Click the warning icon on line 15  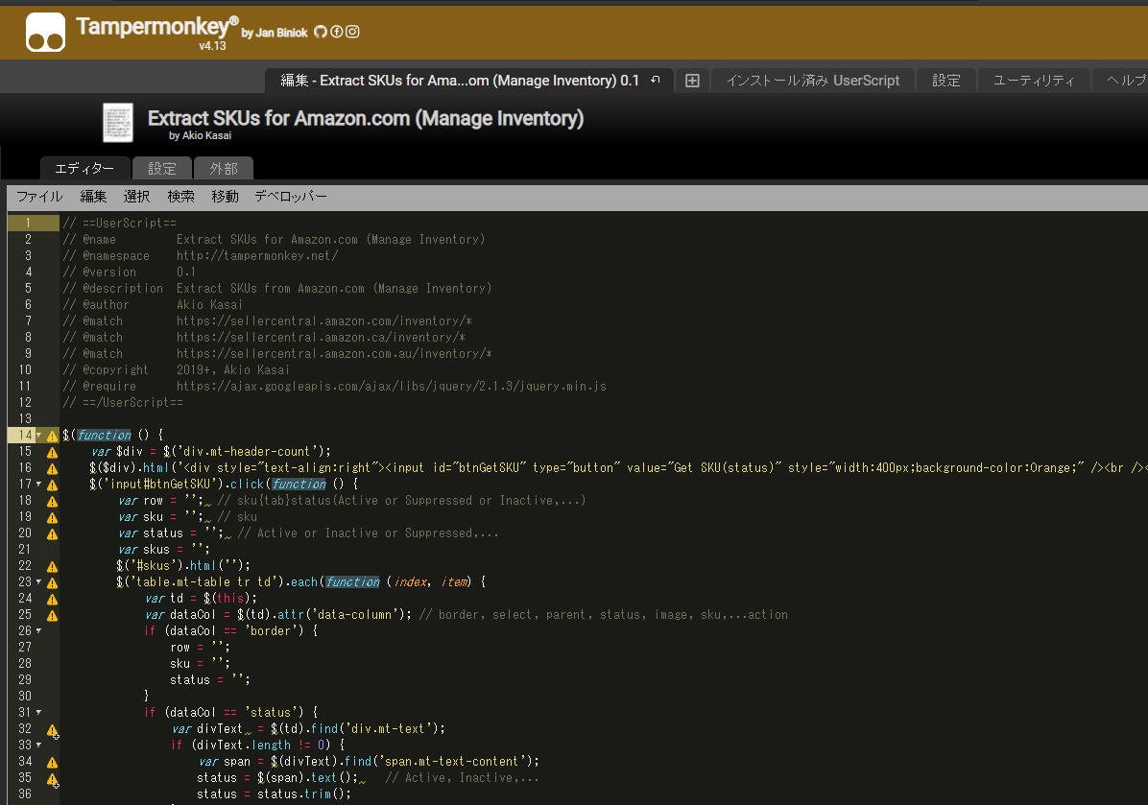point(52,452)
